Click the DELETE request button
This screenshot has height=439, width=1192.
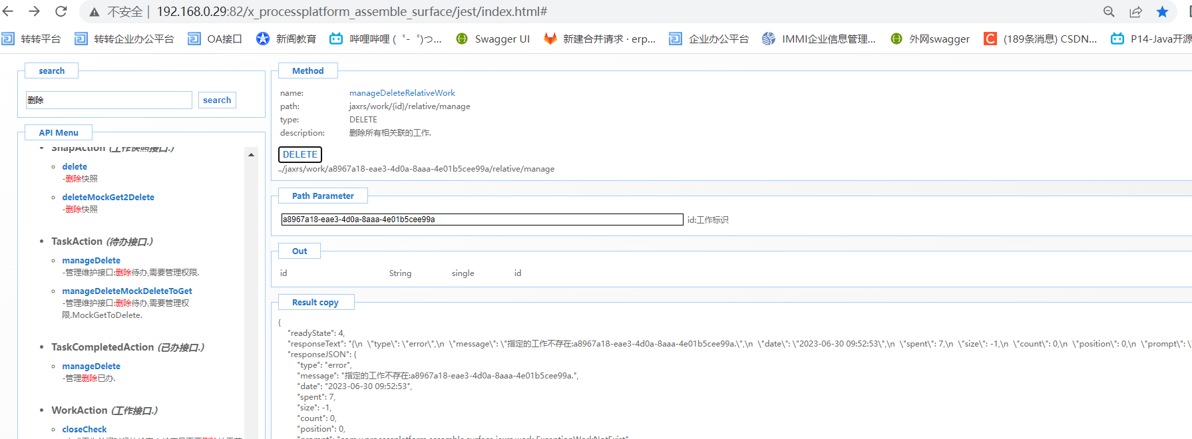300,154
